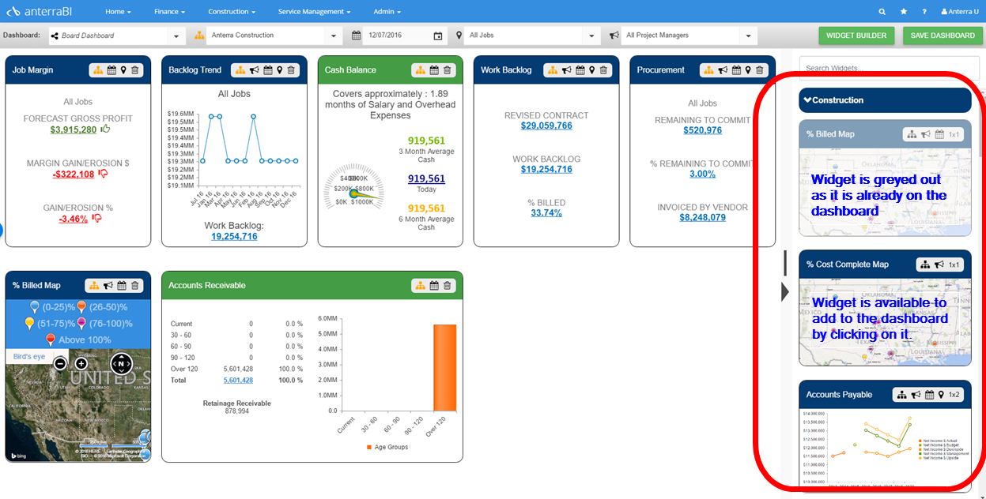Open the Finance menu

tap(169, 12)
